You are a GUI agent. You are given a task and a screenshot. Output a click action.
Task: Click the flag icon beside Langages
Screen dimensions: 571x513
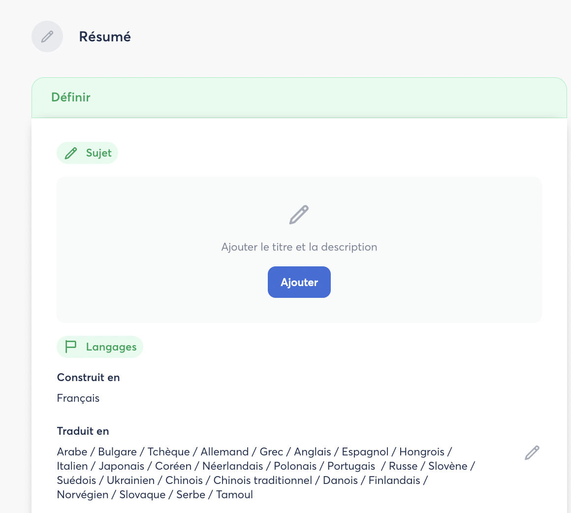(x=71, y=347)
